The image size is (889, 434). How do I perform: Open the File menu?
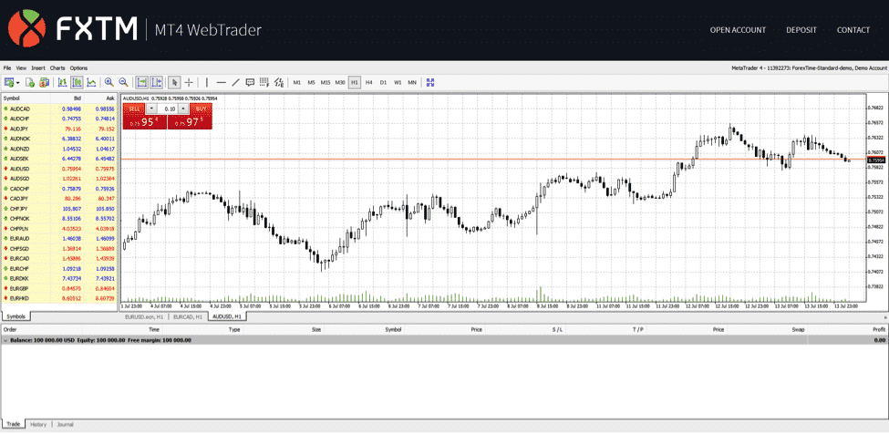tap(7, 68)
